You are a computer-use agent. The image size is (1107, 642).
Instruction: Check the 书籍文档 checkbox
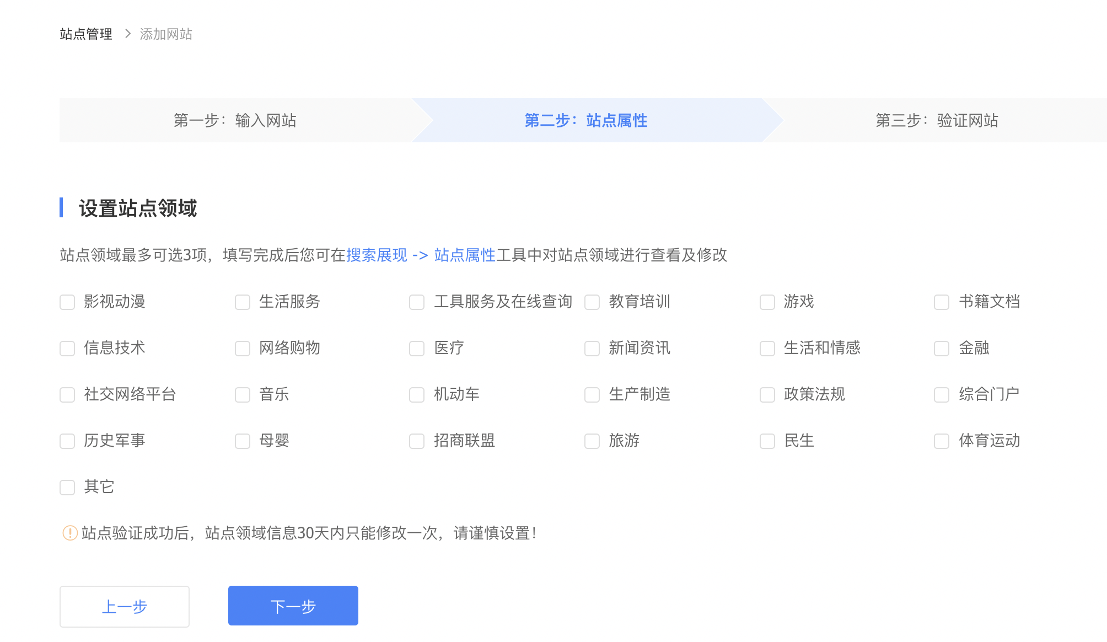pyautogui.click(x=942, y=302)
